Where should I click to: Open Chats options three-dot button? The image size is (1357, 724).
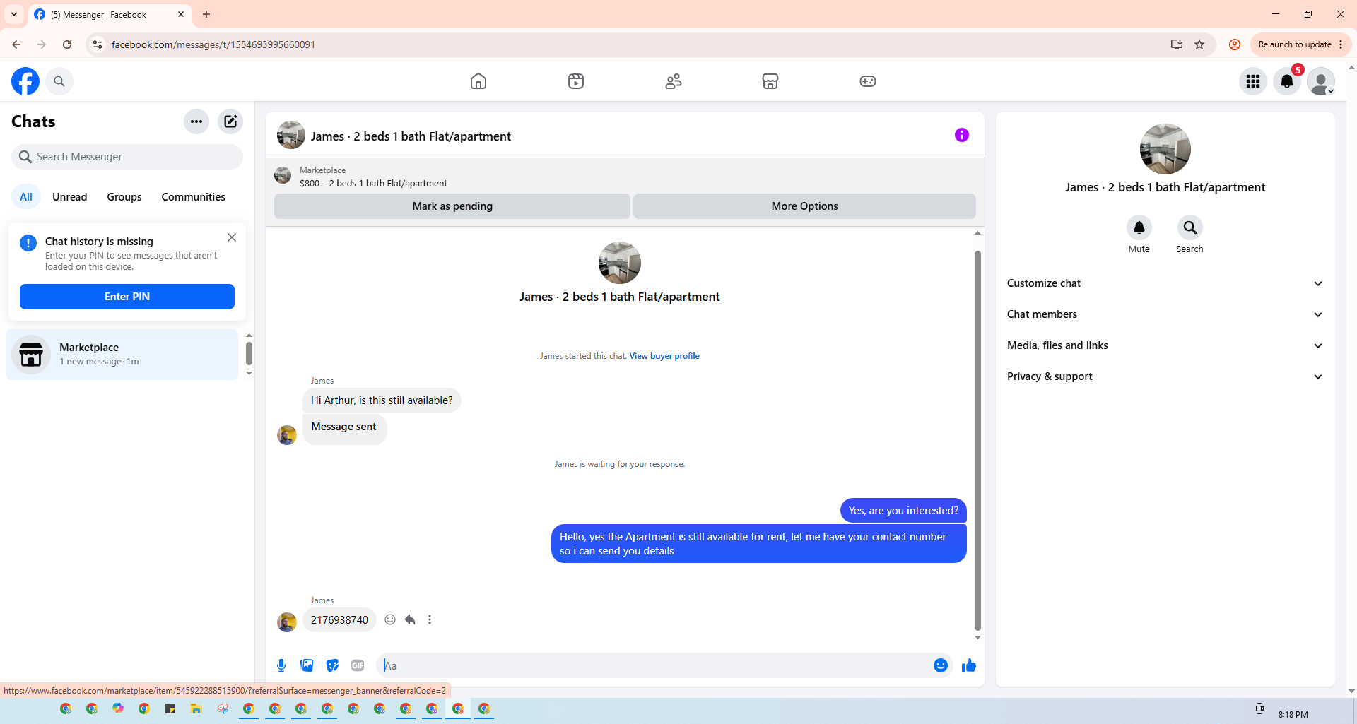tap(196, 121)
